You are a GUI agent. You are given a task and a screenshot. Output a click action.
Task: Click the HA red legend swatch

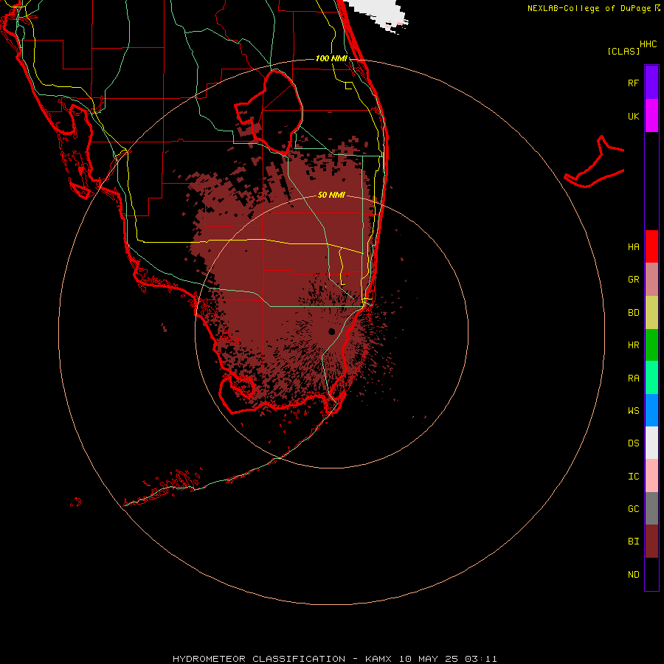[651, 246]
